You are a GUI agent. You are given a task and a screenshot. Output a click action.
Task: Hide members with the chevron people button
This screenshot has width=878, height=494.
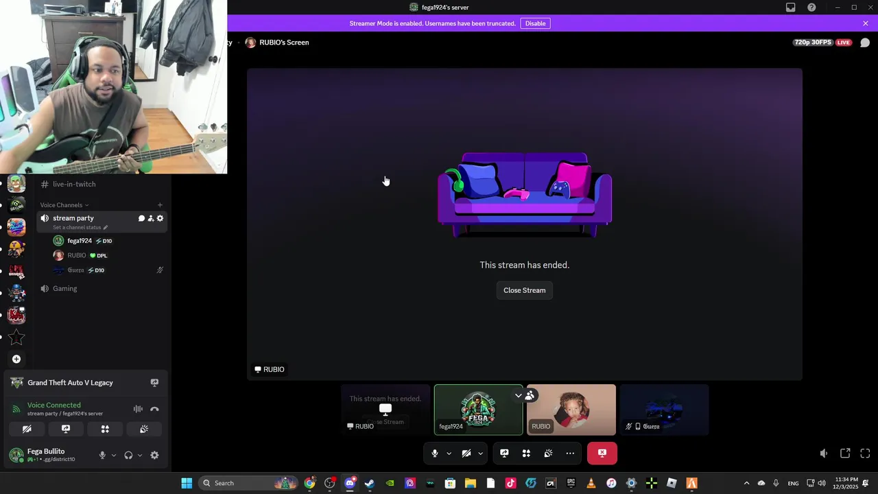click(524, 395)
